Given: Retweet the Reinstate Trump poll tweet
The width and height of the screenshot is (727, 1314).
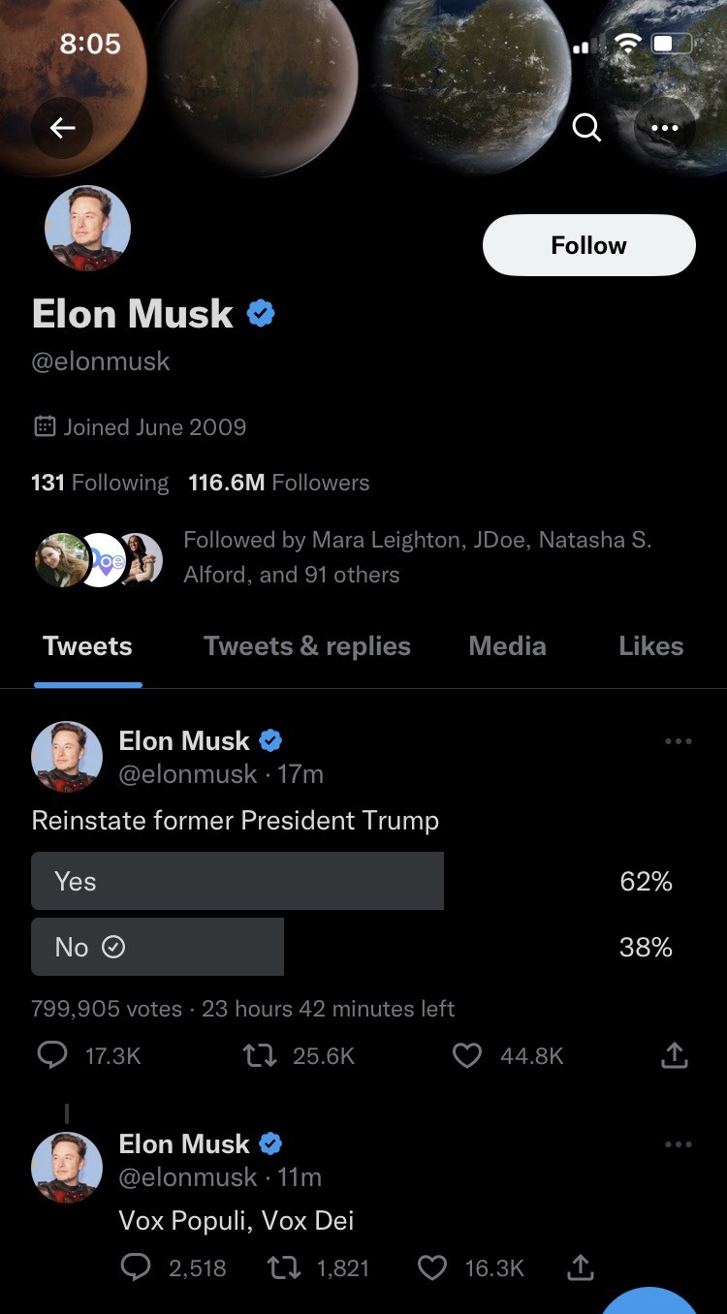Looking at the screenshot, I should point(260,1055).
